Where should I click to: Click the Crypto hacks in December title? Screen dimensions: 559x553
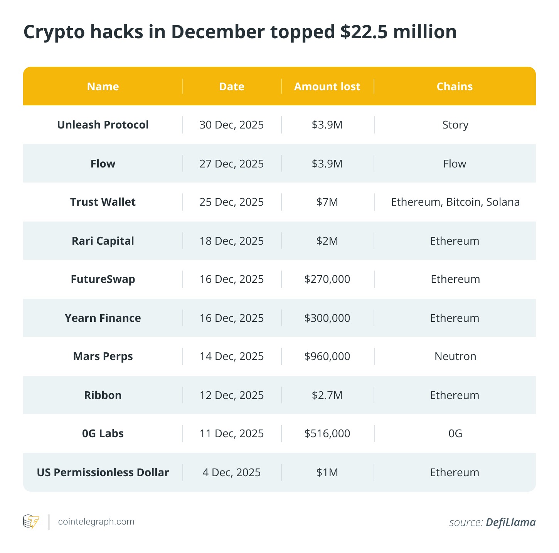pos(240,32)
